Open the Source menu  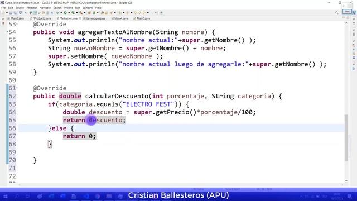coord(20,8)
